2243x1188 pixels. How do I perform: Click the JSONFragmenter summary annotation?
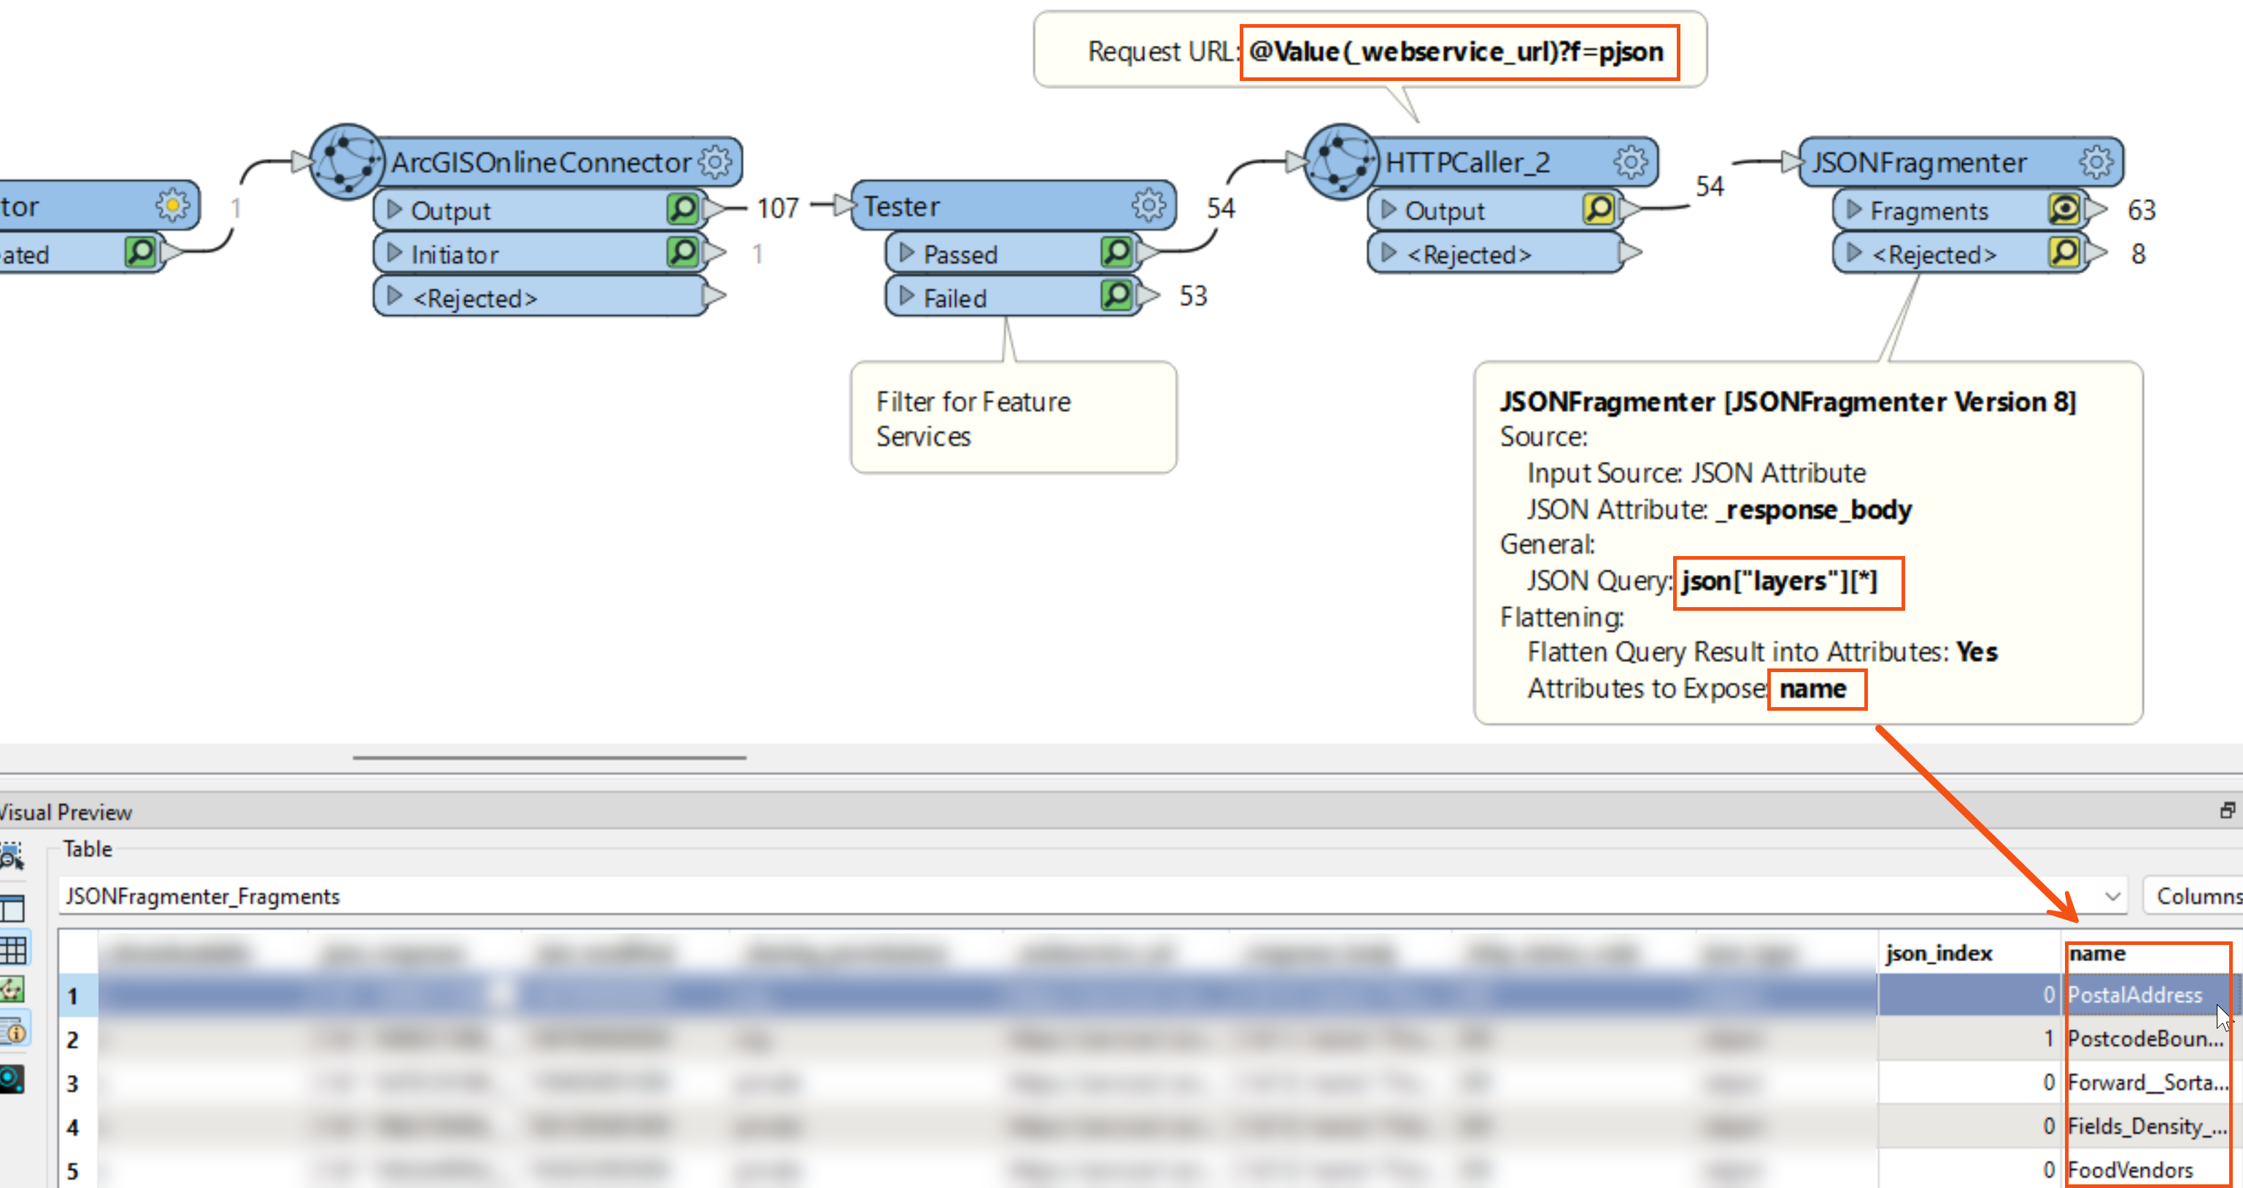(1809, 544)
